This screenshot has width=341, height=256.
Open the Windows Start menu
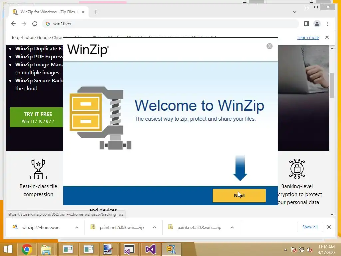(8, 249)
